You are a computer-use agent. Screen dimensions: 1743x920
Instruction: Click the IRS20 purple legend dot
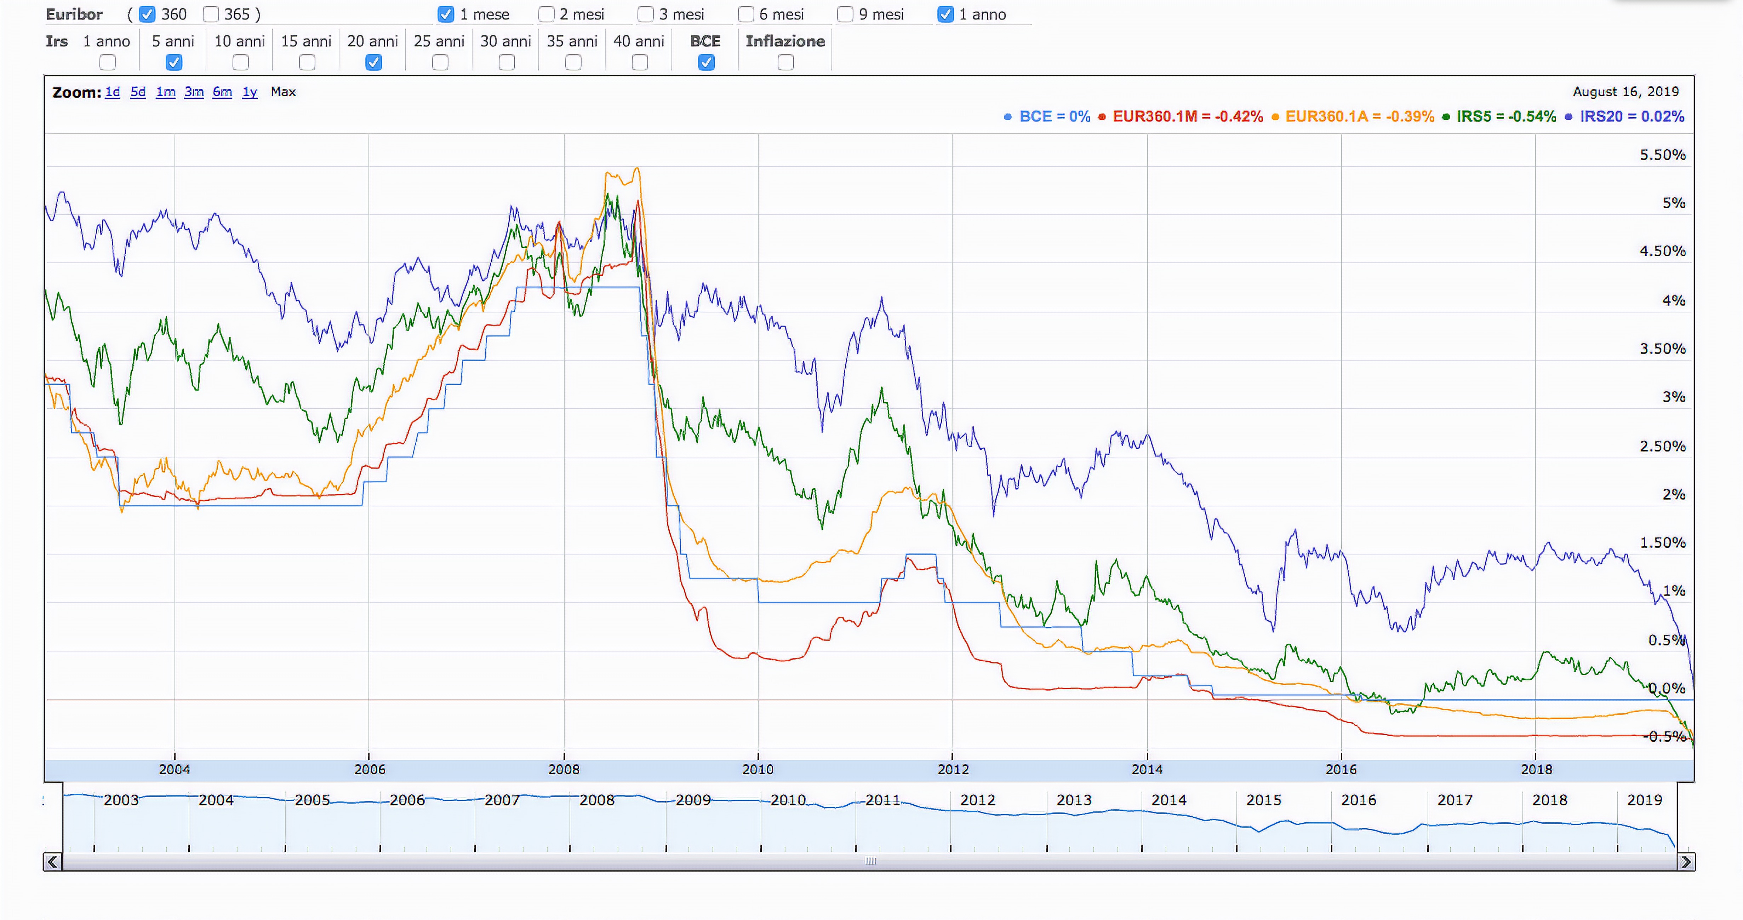[x=1568, y=117]
